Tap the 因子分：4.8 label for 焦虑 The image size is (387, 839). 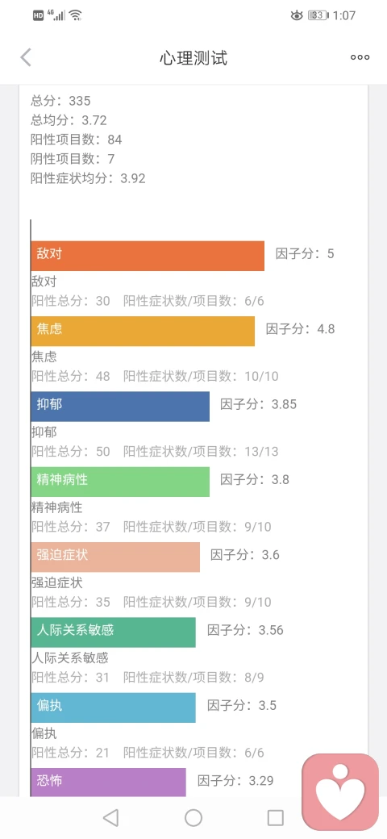tap(301, 329)
